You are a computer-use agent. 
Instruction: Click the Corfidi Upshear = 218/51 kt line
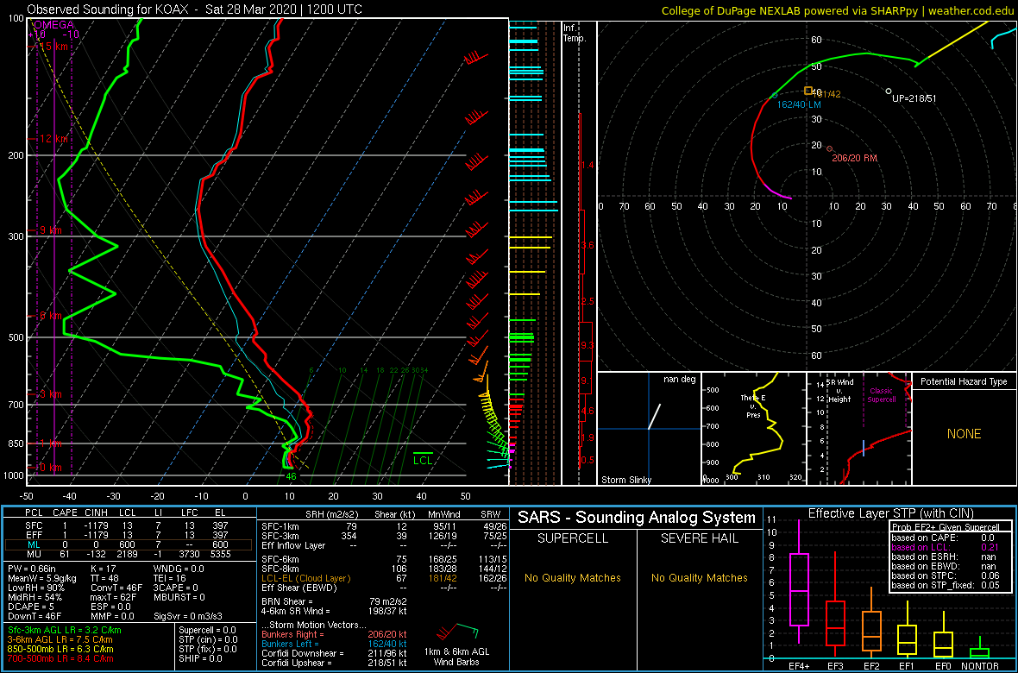pos(334,664)
